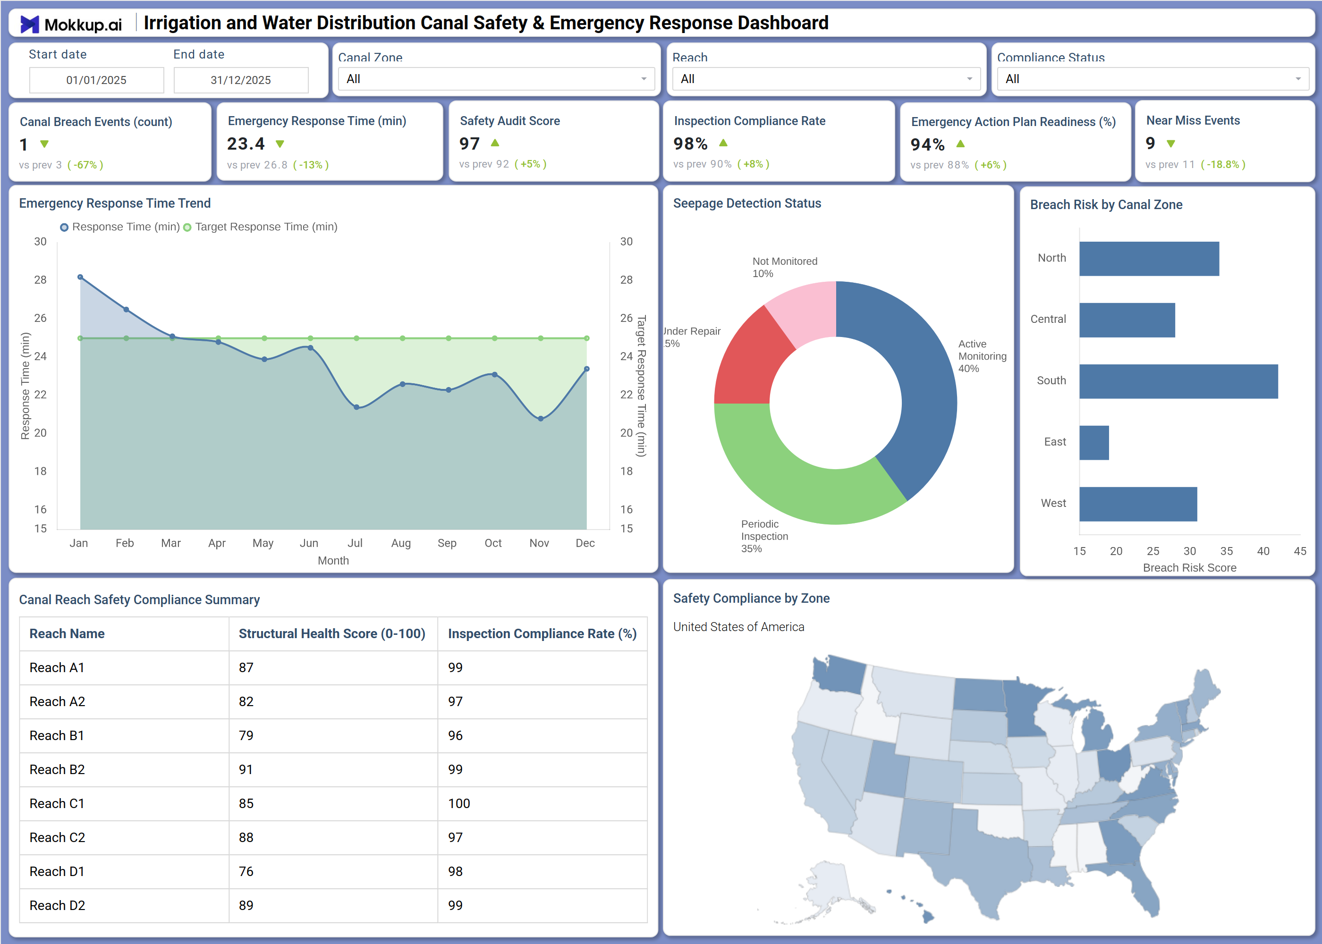
Task: Click the Mokkup.ai logo icon
Action: [30, 25]
